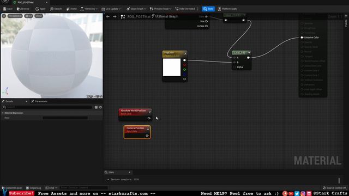This screenshot has width=349, height=196.
Task: Click the Camera Position output pin
Action: tap(147, 136)
